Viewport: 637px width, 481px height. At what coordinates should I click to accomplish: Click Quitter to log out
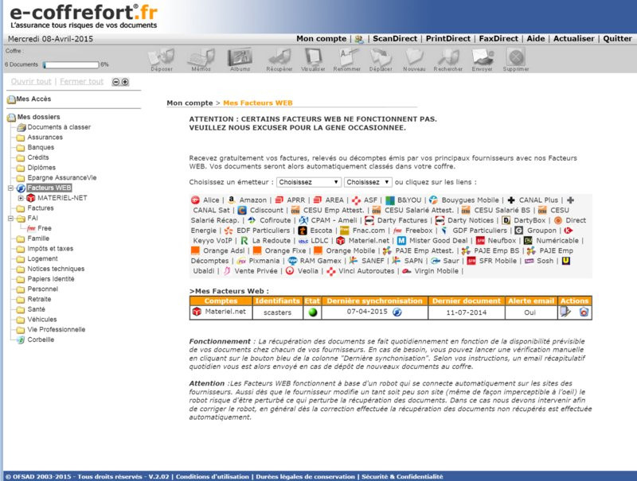tap(617, 38)
